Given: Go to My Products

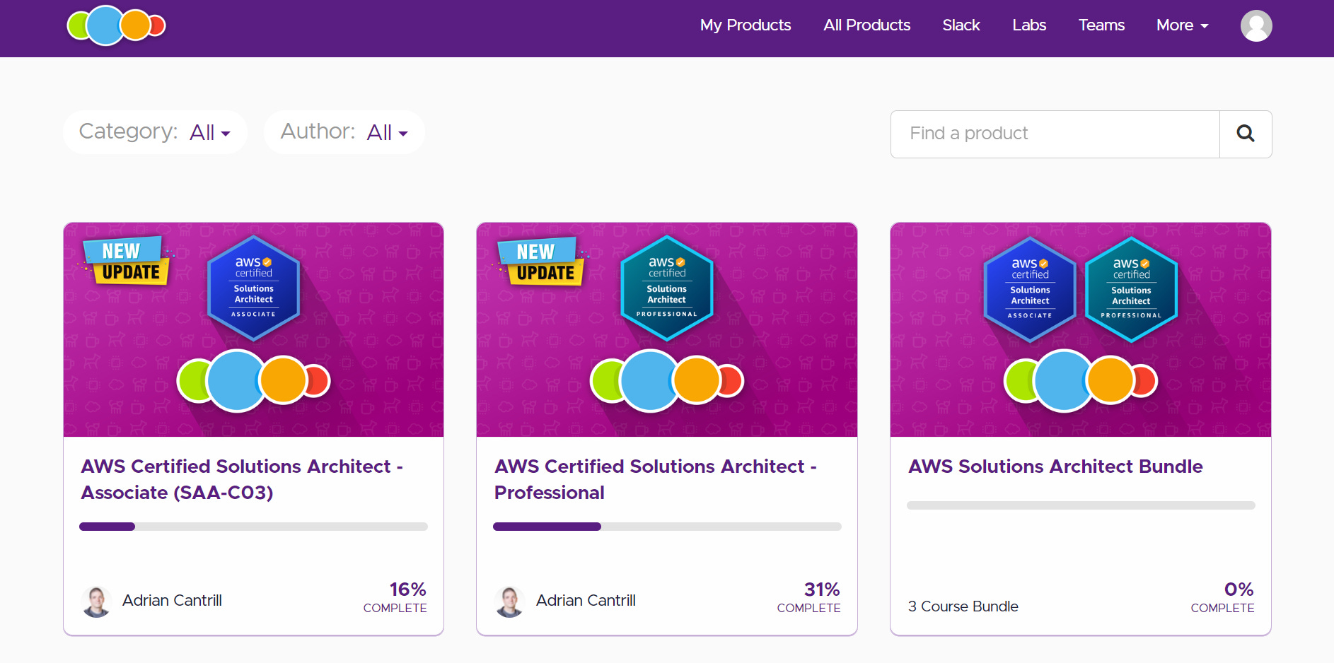Looking at the screenshot, I should pyautogui.click(x=746, y=25).
